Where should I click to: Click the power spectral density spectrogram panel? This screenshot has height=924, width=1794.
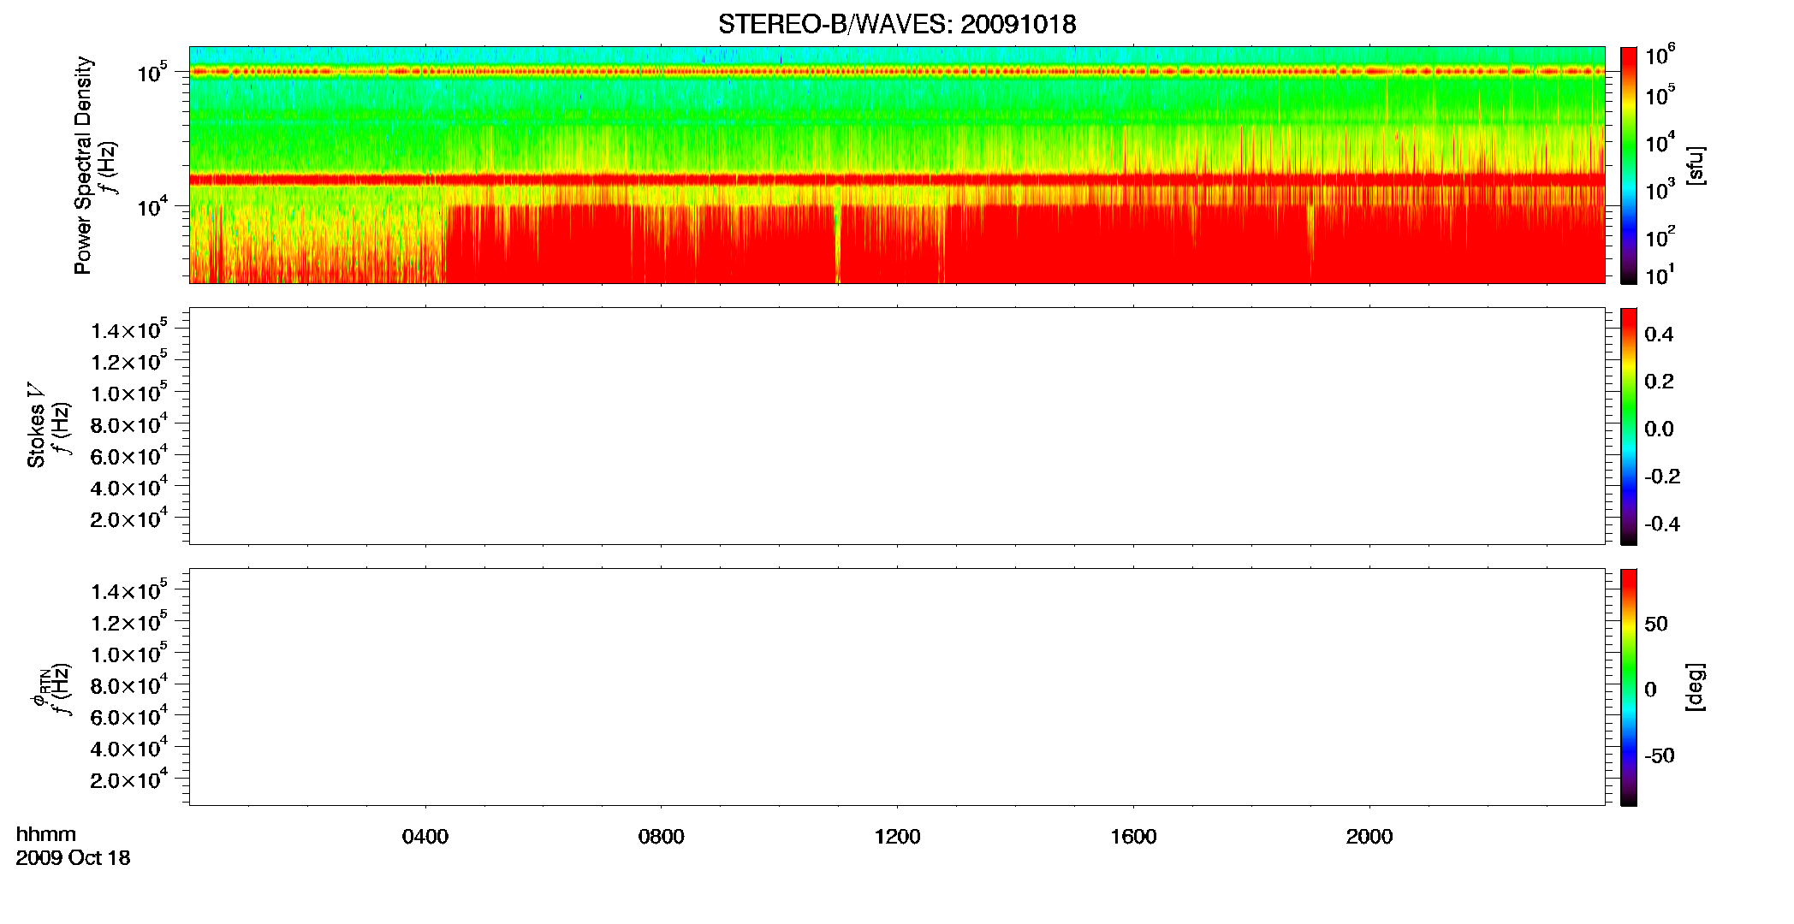(897, 165)
